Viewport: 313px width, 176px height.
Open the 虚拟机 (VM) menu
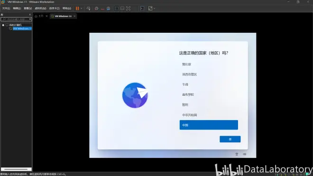tap(40, 9)
